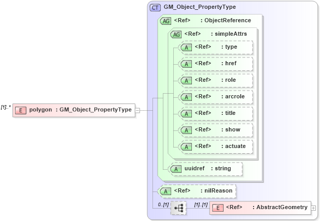This screenshot has height=221, width=320.
Task: Select the show attribute label
Action: pyautogui.click(x=217, y=129)
